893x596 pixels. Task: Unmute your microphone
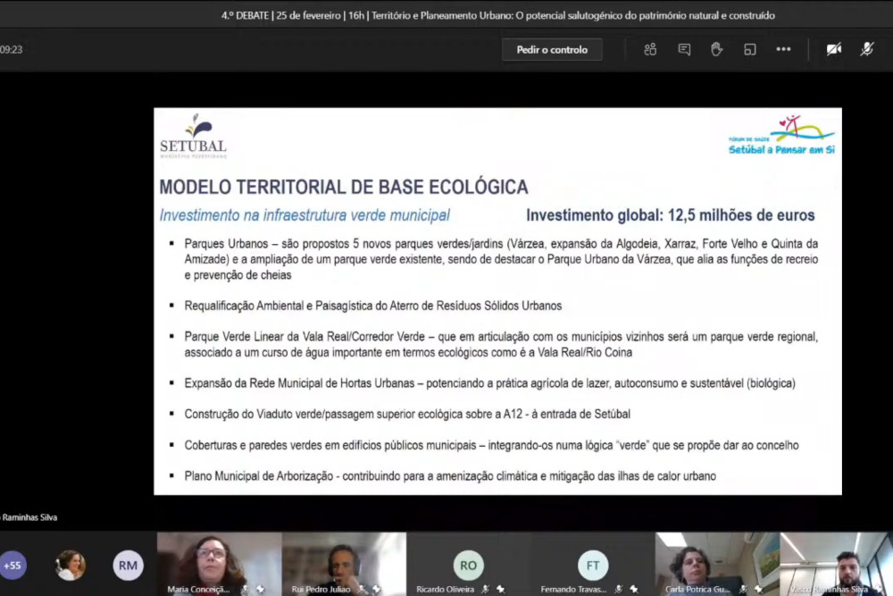tap(867, 49)
